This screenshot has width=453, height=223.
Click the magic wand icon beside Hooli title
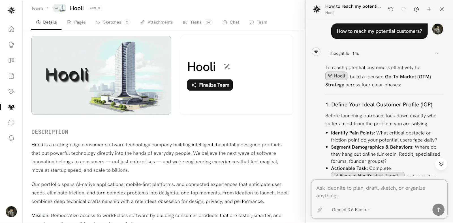[x=227, y=67]
